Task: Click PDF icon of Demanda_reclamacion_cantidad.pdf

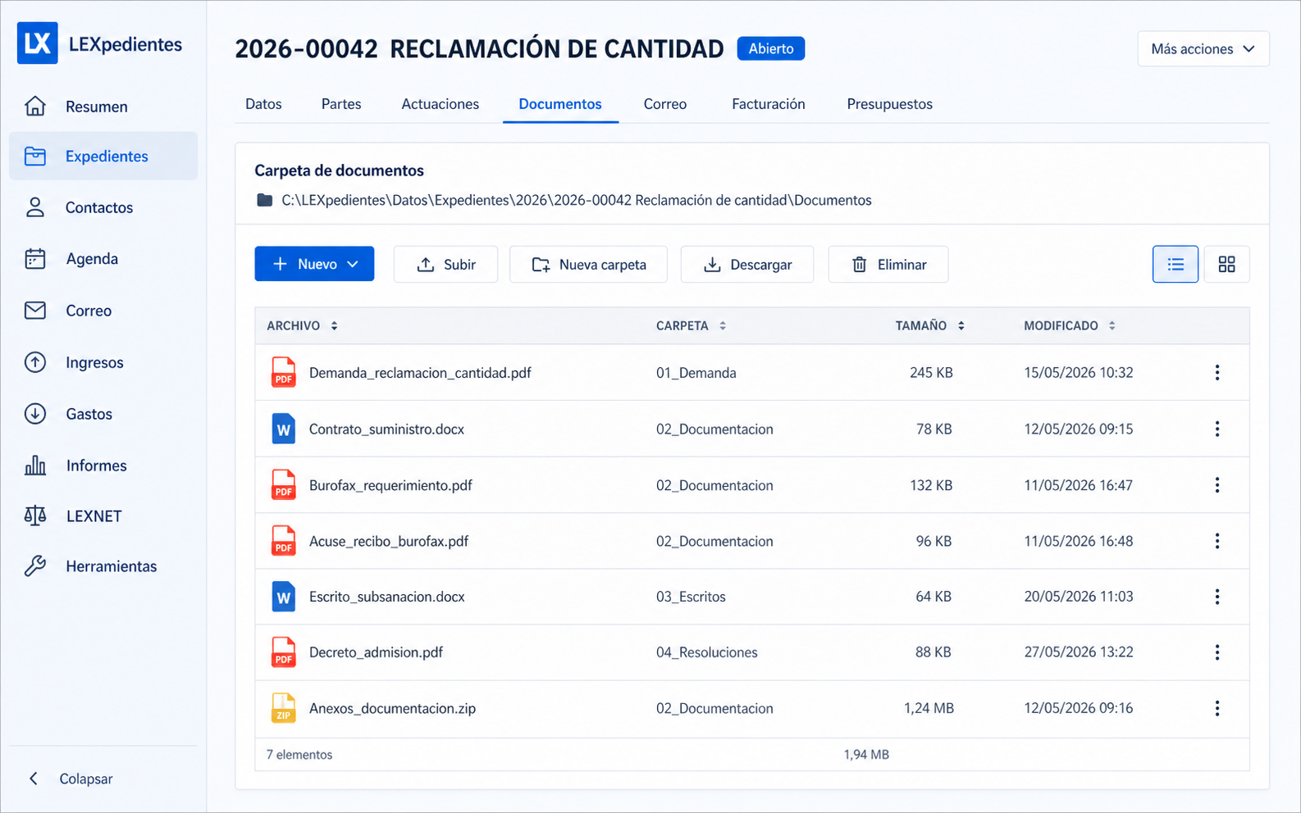Action: click(283, 372)
